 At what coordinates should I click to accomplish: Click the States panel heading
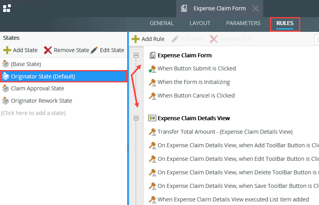(x=11, y=38)
